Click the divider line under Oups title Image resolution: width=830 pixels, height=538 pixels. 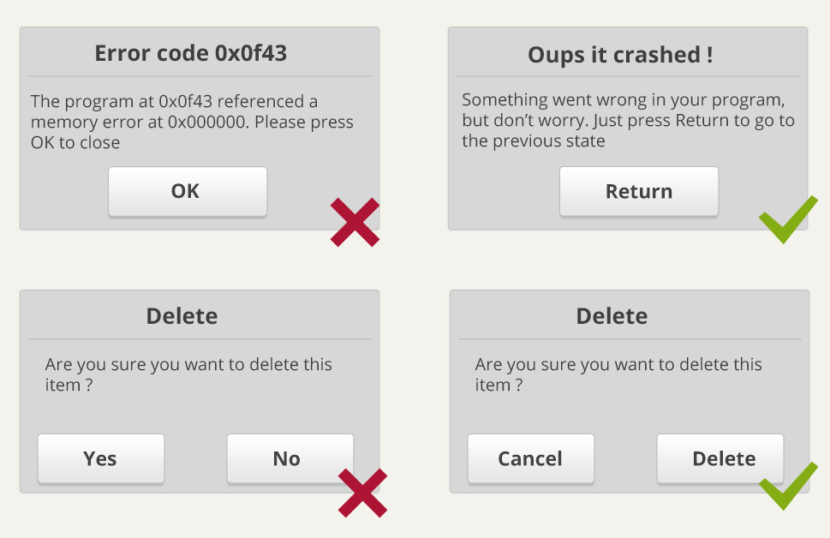(x=629, y=76)
